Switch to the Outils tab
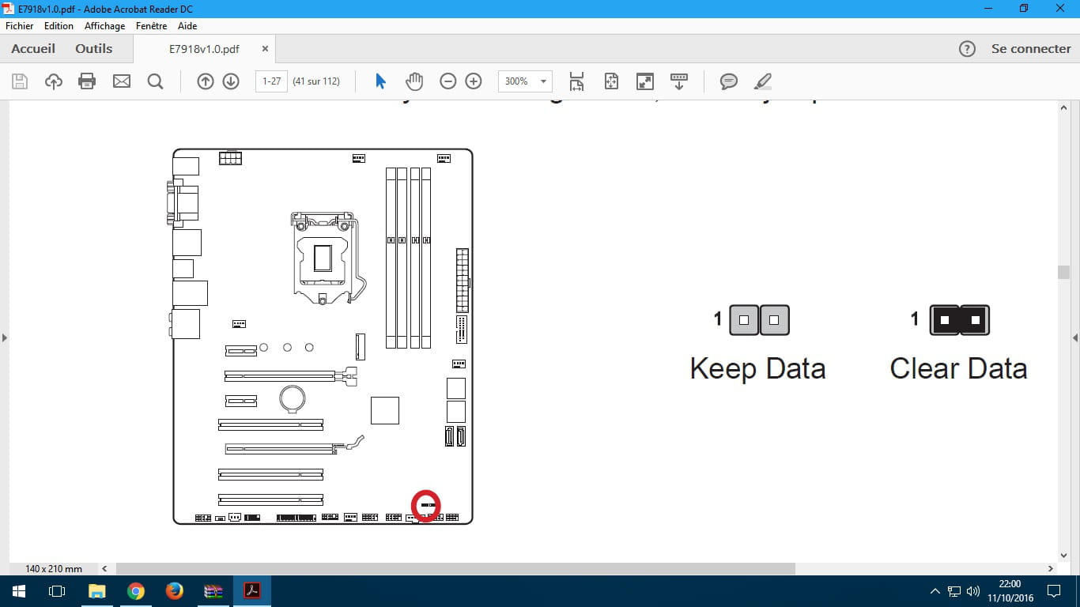The image size is (1080, 607). [x=93, y=48]
